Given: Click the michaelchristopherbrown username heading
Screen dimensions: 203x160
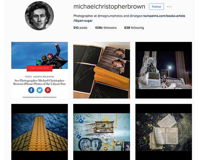Looking at the screenshot, I should pos(109,7).
